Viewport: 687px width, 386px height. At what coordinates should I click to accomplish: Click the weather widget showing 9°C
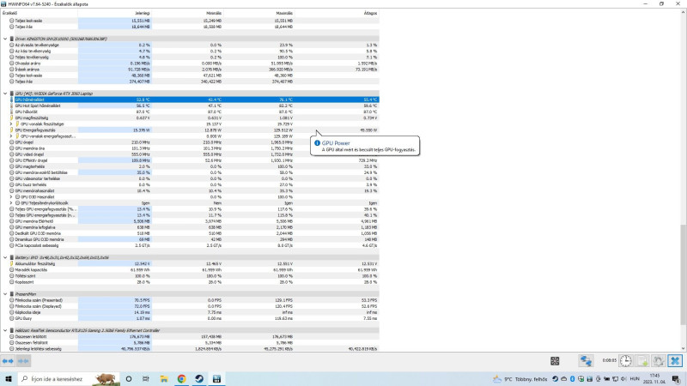520,379
